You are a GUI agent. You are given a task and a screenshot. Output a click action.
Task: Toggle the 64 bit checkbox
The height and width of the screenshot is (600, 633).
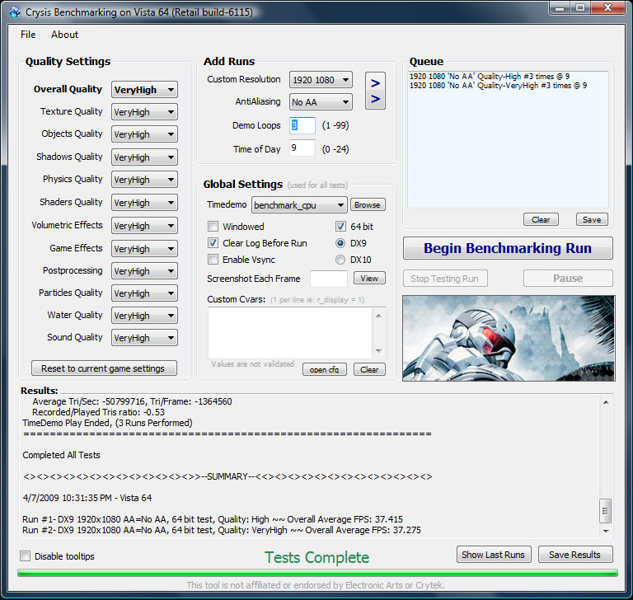340,227
